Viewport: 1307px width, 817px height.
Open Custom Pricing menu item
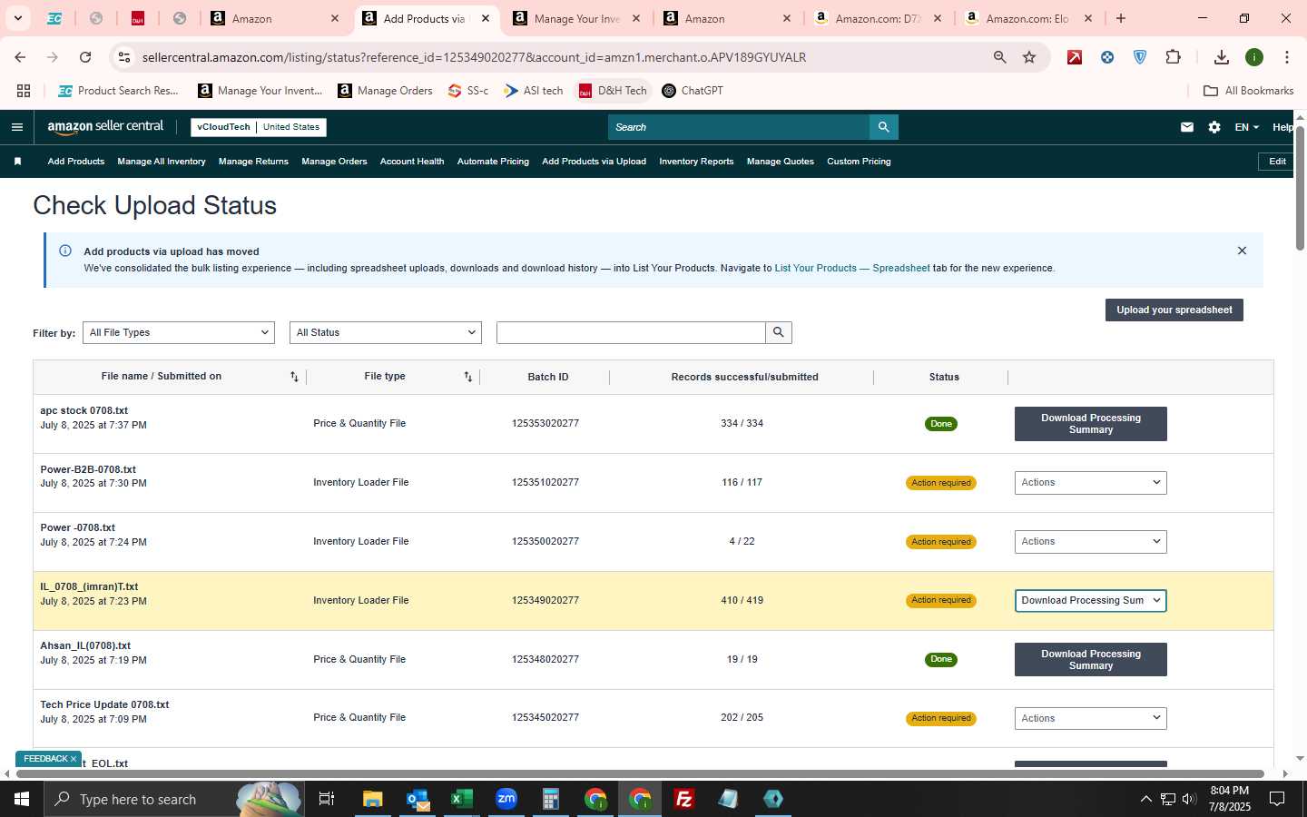tap(859, 162)
